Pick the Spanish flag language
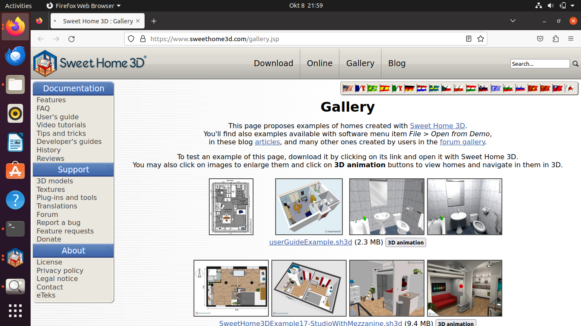 coord(384,89)
